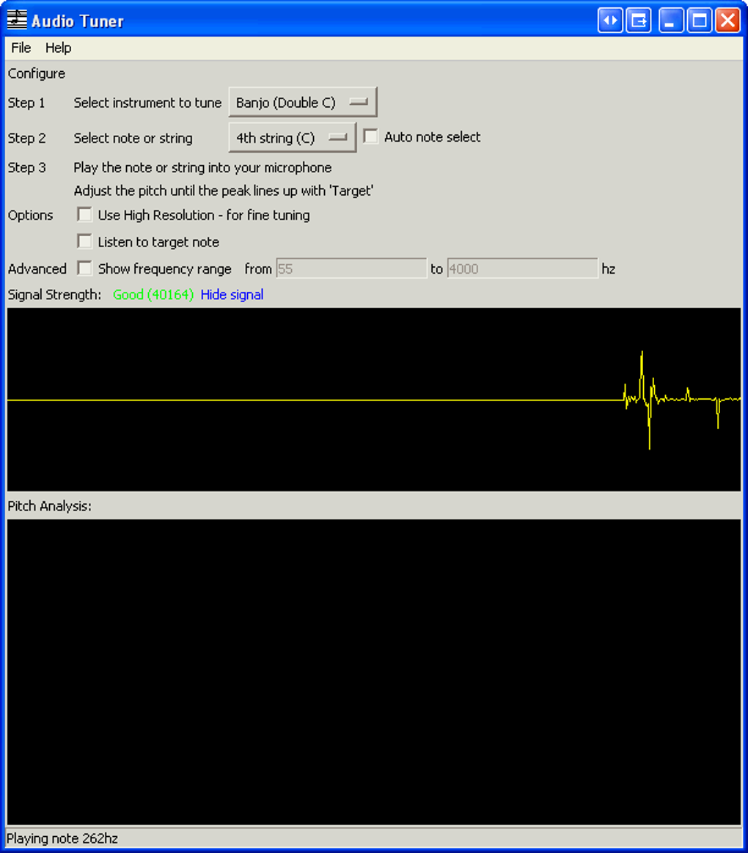Click the 'Advanced' label
The width and height of the screenshot is (748, 853).
pyautogui.click(x=37, y=268)
